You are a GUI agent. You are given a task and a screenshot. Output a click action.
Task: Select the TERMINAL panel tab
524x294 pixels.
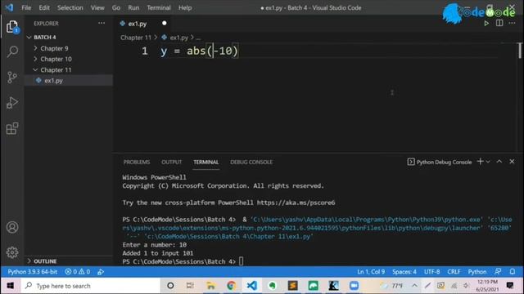pos(206,162)
